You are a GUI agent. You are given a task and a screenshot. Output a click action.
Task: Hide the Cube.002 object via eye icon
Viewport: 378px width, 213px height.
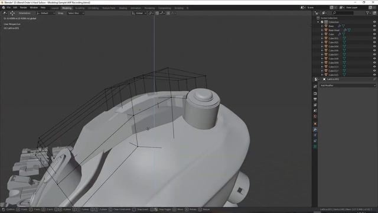(x=374, y=38)
